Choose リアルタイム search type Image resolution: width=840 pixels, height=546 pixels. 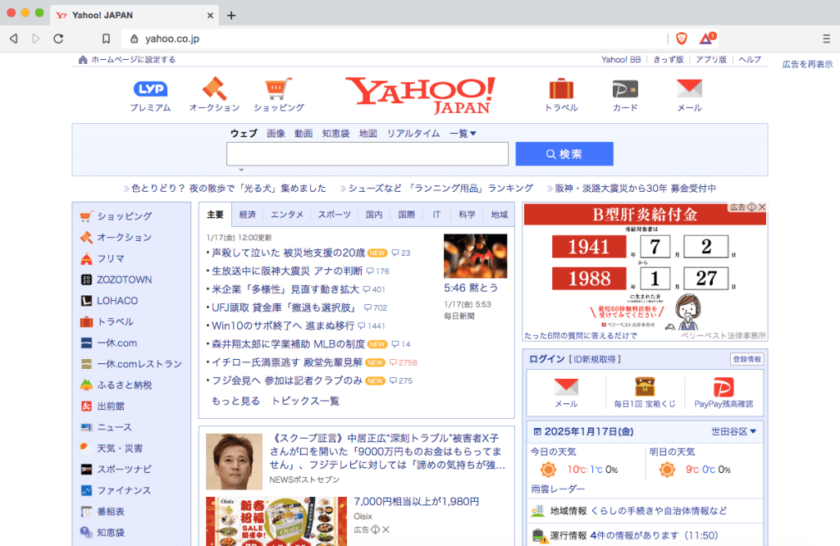[413, 134]
